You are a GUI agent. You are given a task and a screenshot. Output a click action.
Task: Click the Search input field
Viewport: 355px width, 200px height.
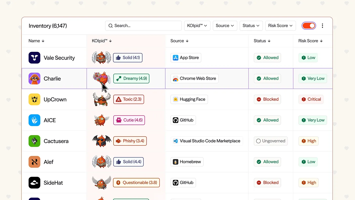[144, 26]
